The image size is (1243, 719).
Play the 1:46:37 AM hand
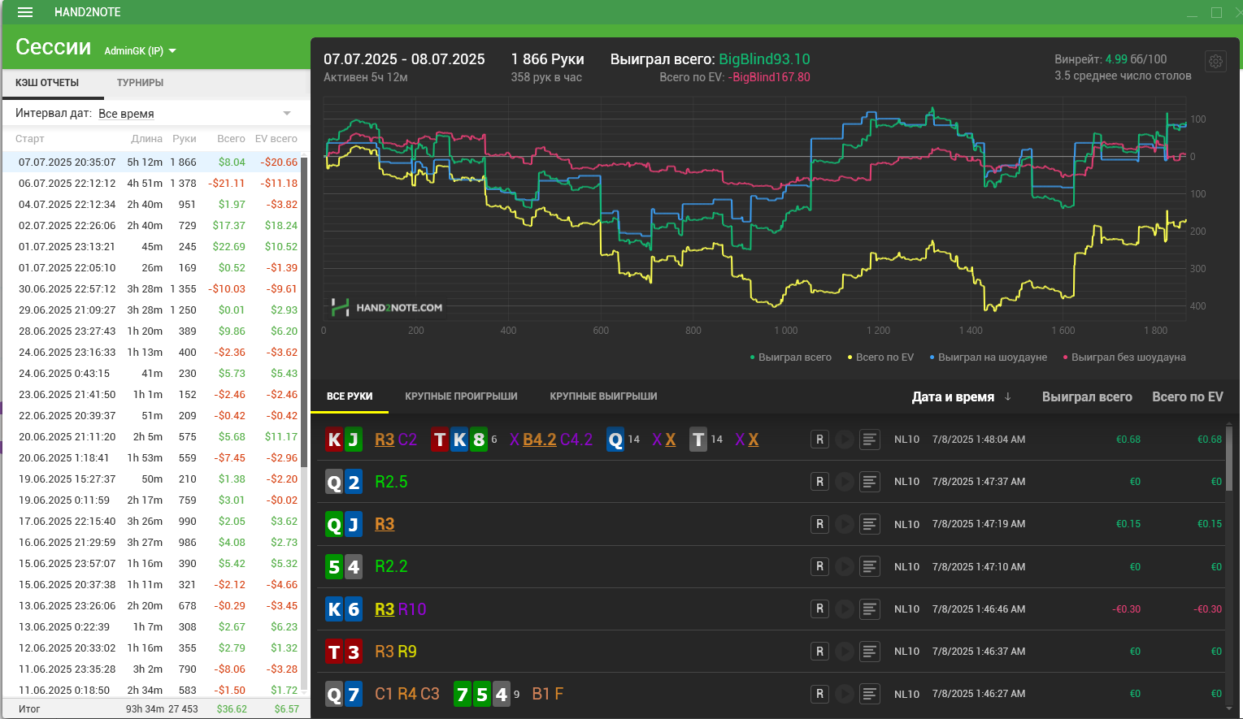pyautogui.click(x=845, y=651)
